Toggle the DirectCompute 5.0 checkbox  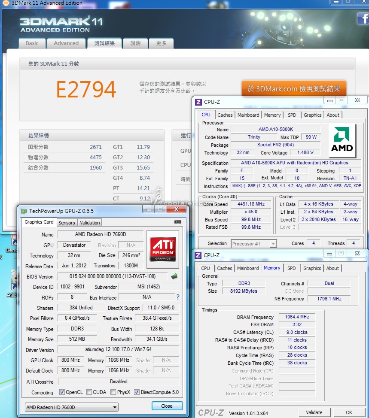[137, 392]
